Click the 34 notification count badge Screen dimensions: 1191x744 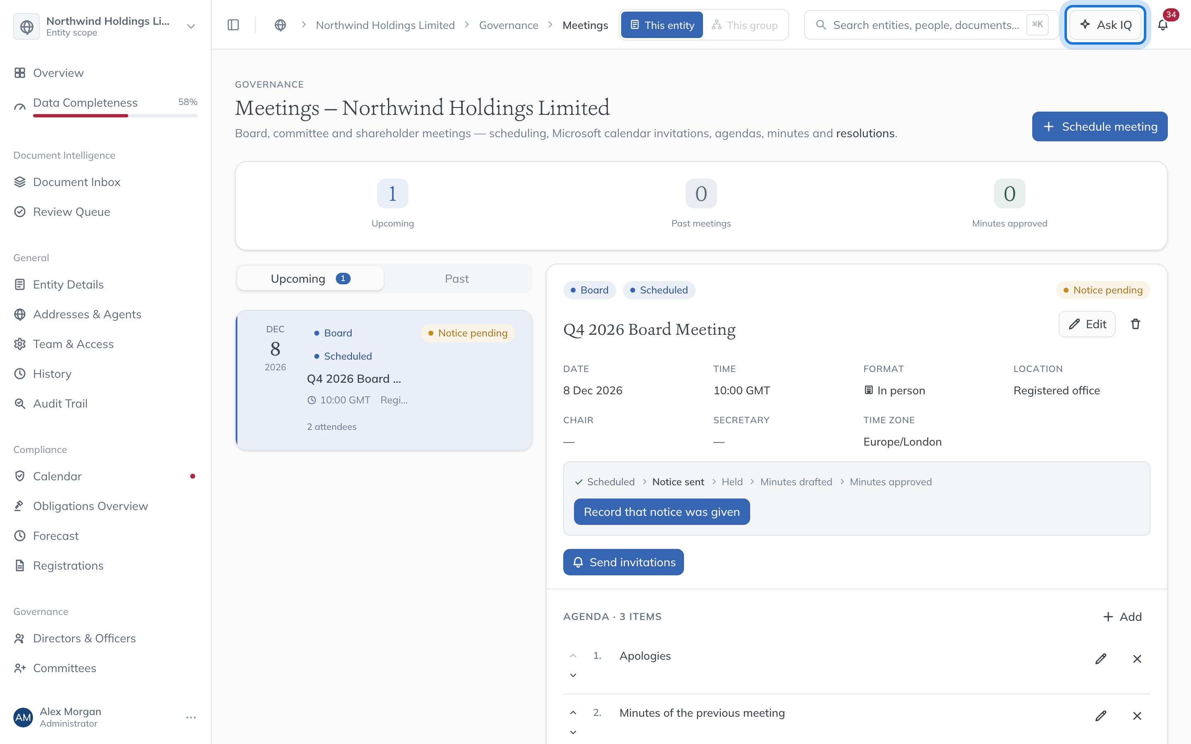(1171, 14)
